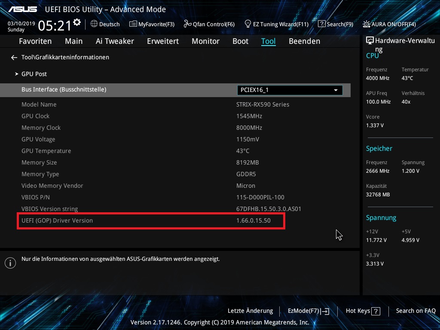Open the Bus Interface PCIEX16_1 dropdown
This screenshot has width=440, height=330.
(290, 90)
